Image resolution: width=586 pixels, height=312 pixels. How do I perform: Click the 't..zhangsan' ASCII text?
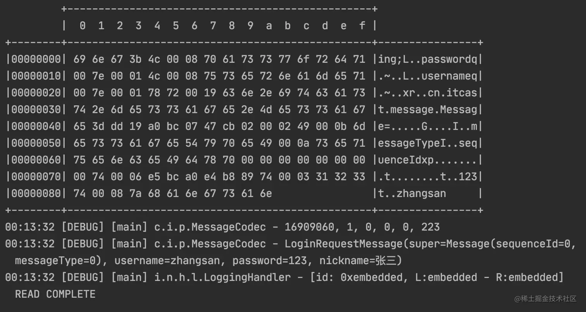(412, 193)
